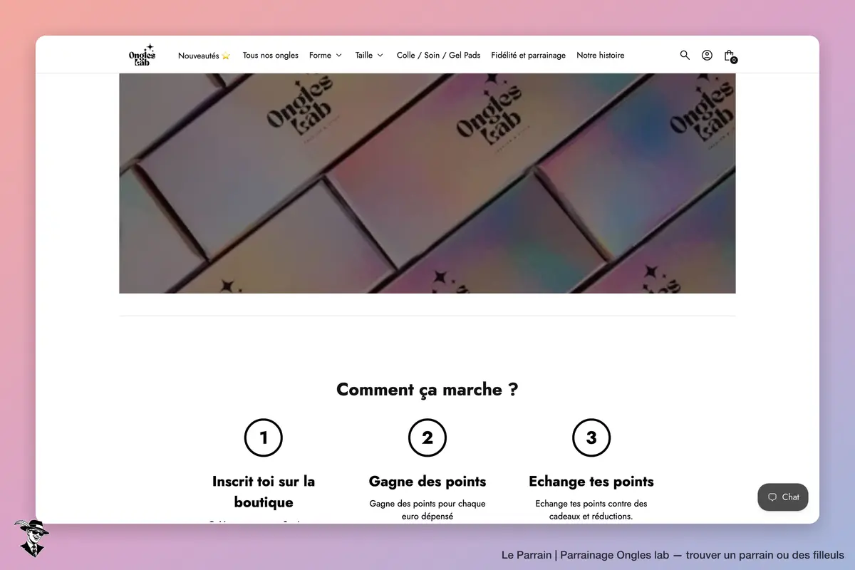Click the "Comment ça marche ?" heading
Image resolution: width=855 pixels, height=570 pixels.
tap(427, 390)
